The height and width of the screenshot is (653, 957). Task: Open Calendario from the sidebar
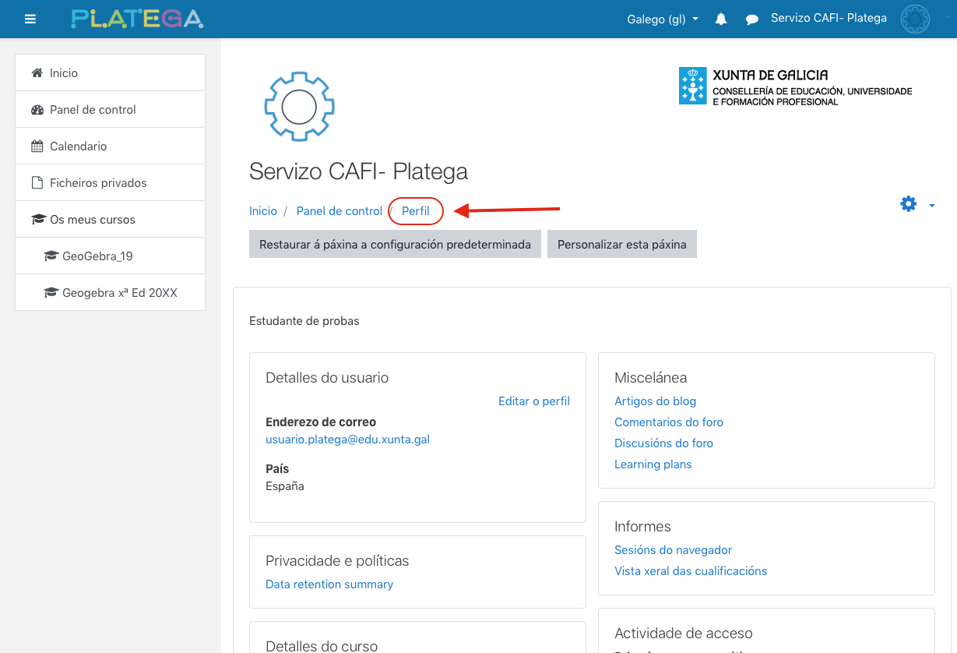pyautogui.click(x=78, y=146)
